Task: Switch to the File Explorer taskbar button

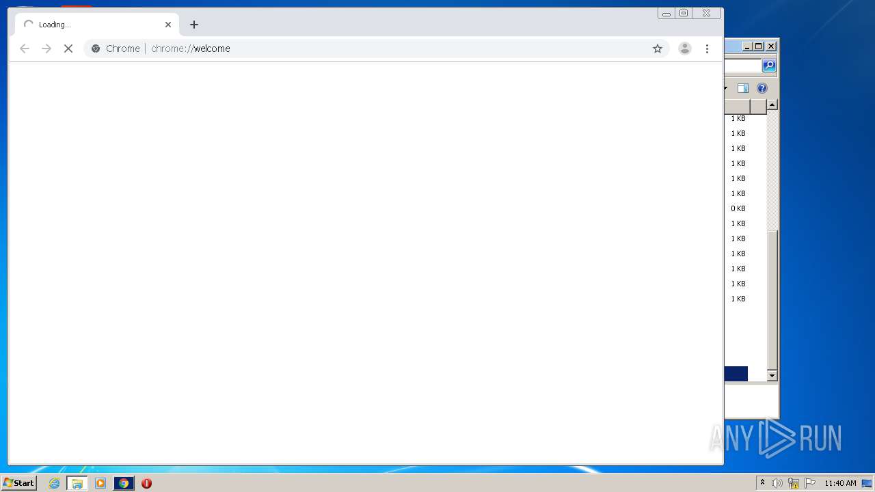Action: tap(77, 483)
